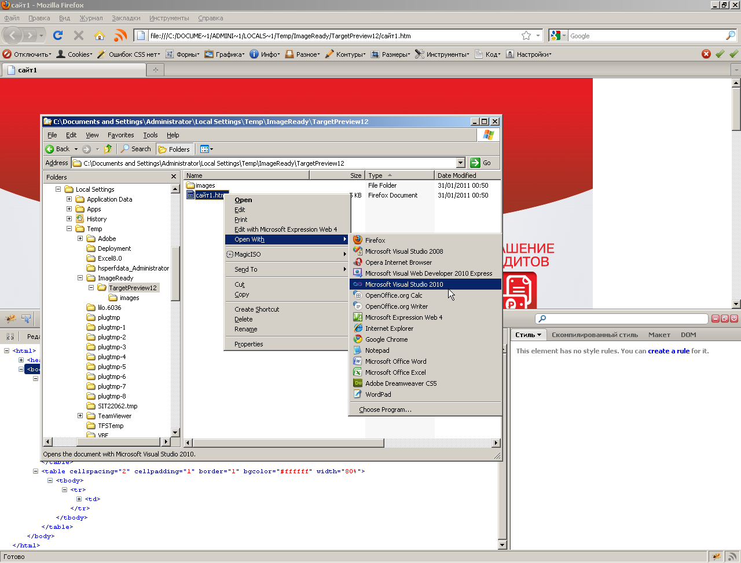
Task: Click the red error icon on developer toolbar
Action: (706, 54)
